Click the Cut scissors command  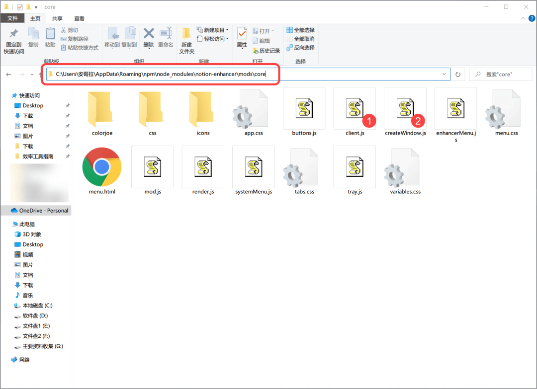(x=70, y=30)
